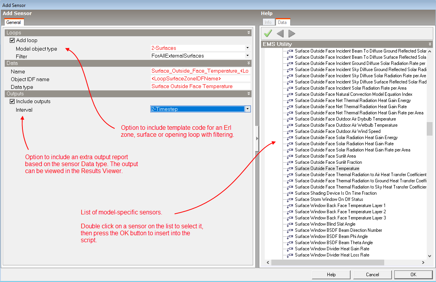The height and width of the screenshot is (282, 436).
Task: Click the splitter collapse arrow between panels
Action: tap(257, 139)
